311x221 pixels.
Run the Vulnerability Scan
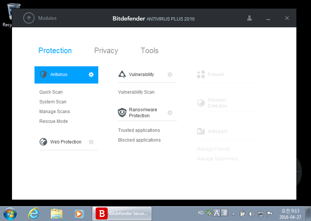point(136,92)
